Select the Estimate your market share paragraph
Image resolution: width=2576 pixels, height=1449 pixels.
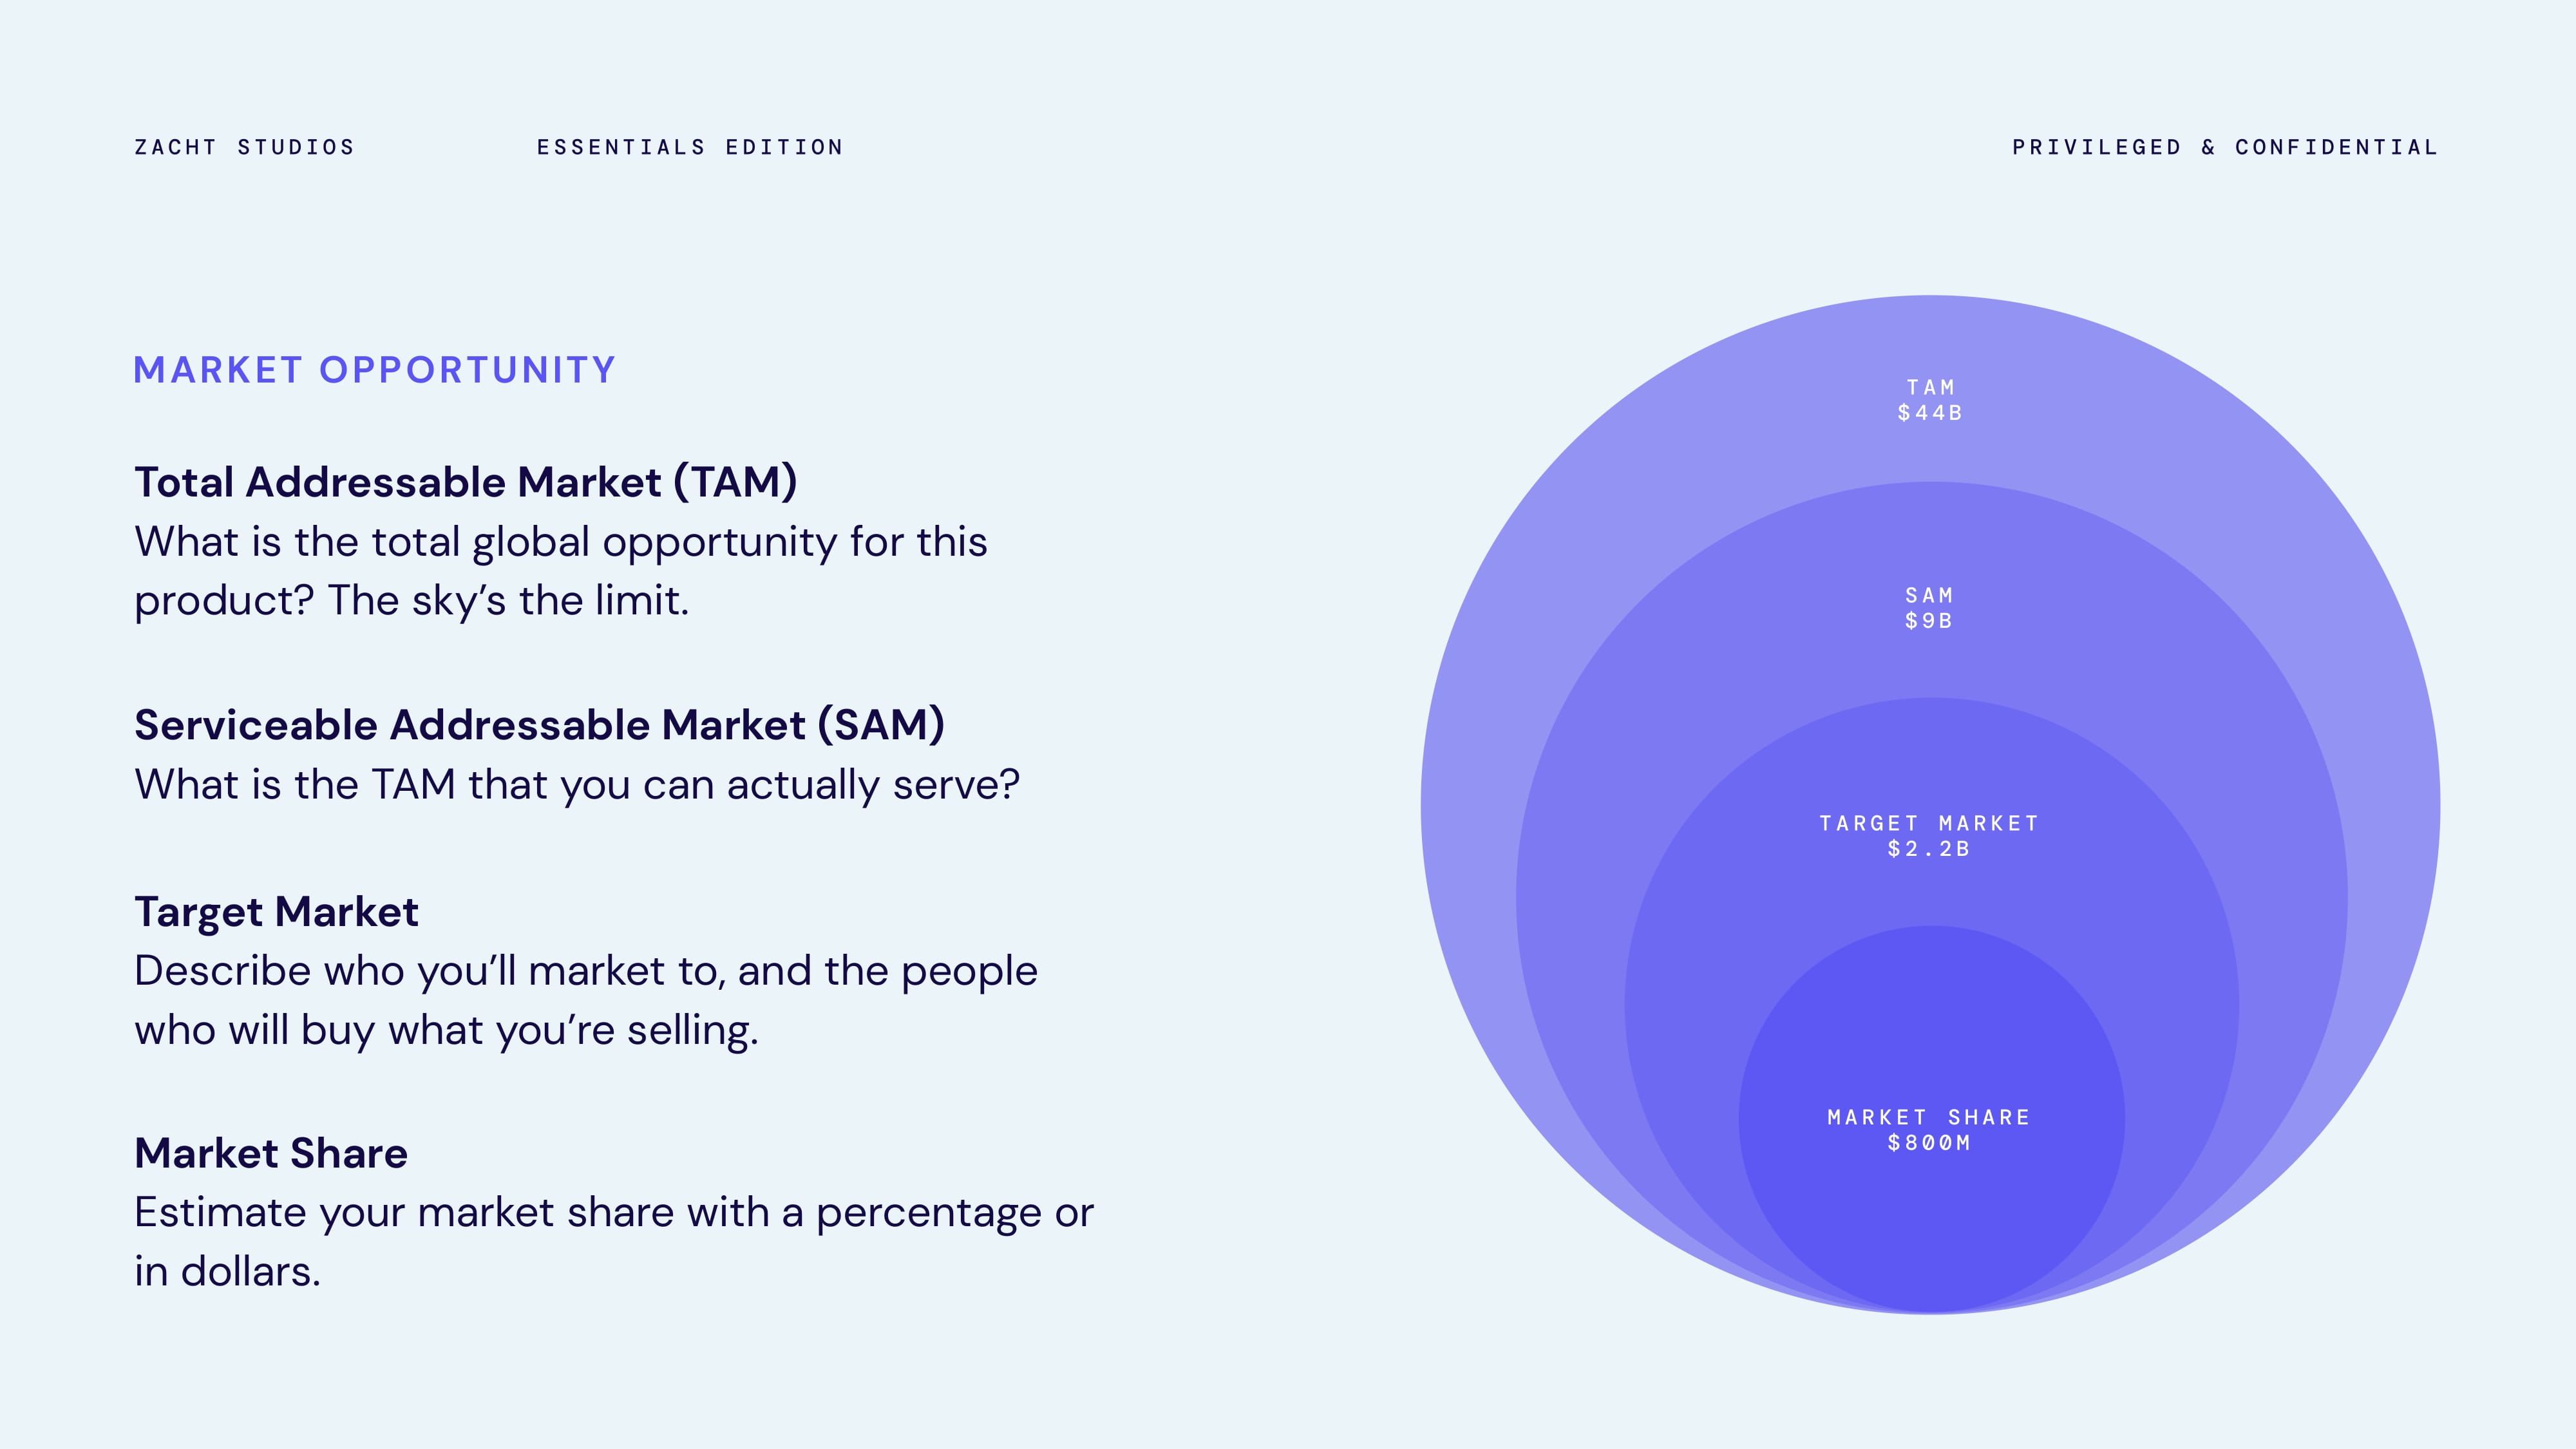tap(614, 1242)
